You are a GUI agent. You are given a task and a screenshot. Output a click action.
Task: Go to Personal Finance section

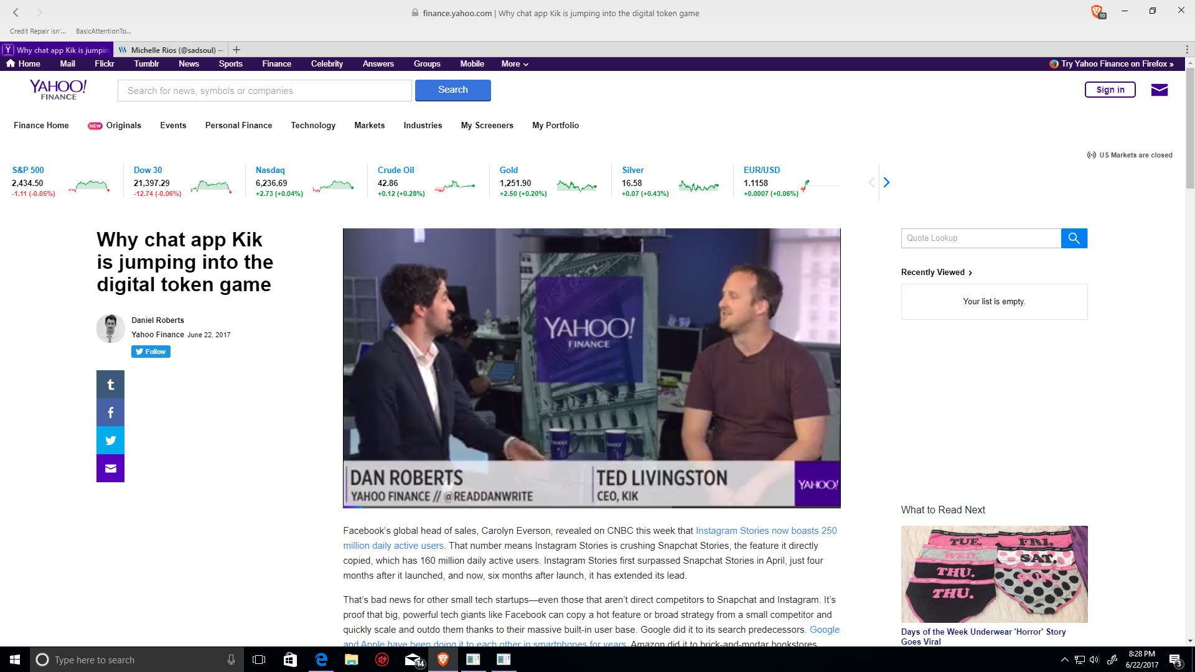pos(238,125)
